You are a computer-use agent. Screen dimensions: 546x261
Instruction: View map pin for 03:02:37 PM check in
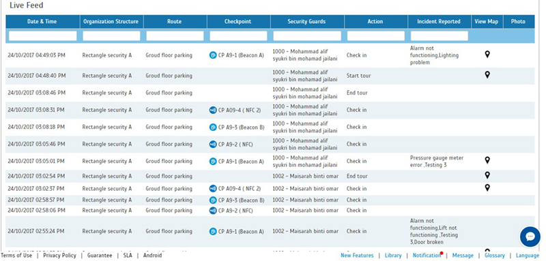coord(487,187)
